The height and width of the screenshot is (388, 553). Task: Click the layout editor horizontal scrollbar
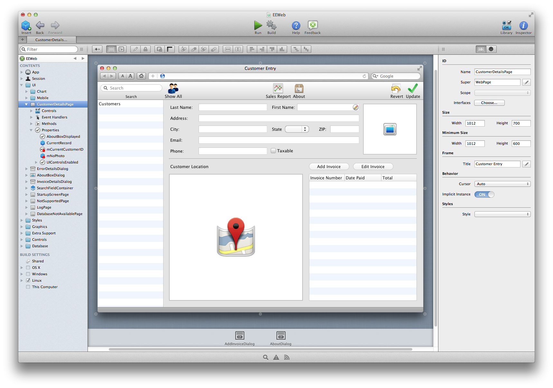(260, 349)
